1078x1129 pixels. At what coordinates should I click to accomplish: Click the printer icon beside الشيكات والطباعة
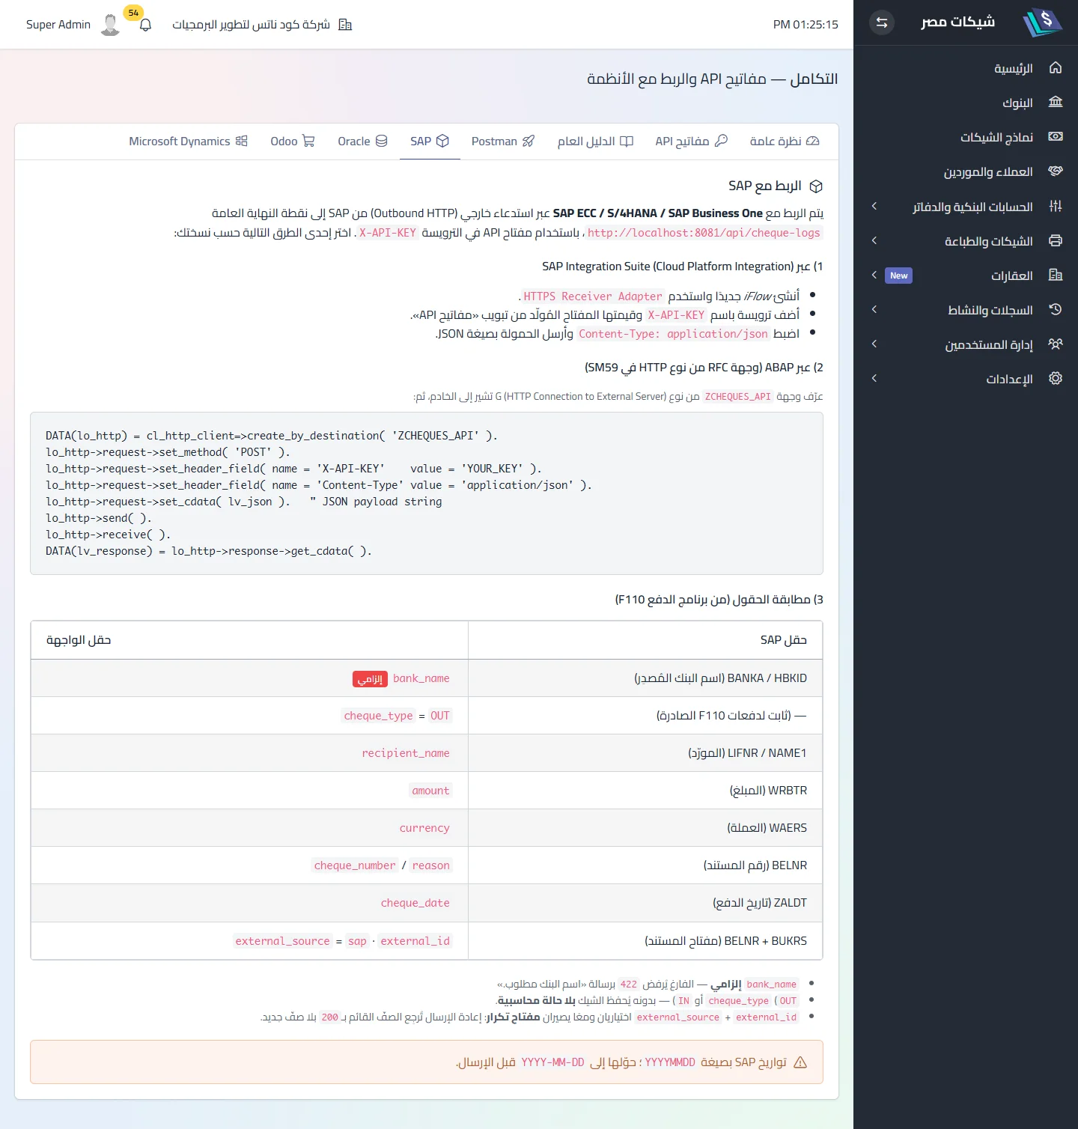[x=1056, y=240]
